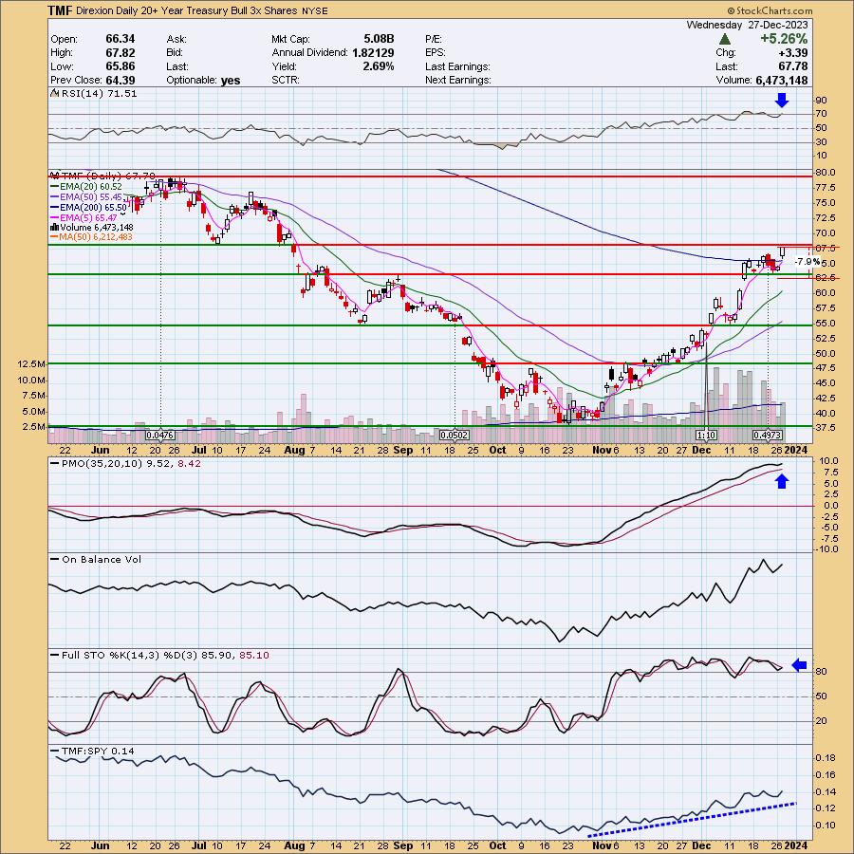Image resolution: width=854 pixels, height=854 pixels.
Task: Click the "0.0476" label on the volume axis
Action: pos(160,436)
